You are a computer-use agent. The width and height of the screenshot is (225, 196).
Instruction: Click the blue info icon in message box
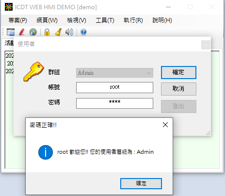[x=46, y=152]
